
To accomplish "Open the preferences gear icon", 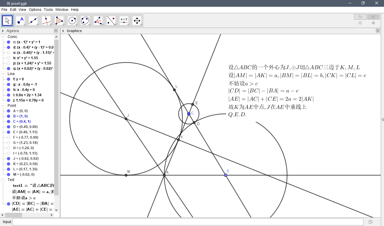I will (x=373, y=23).
